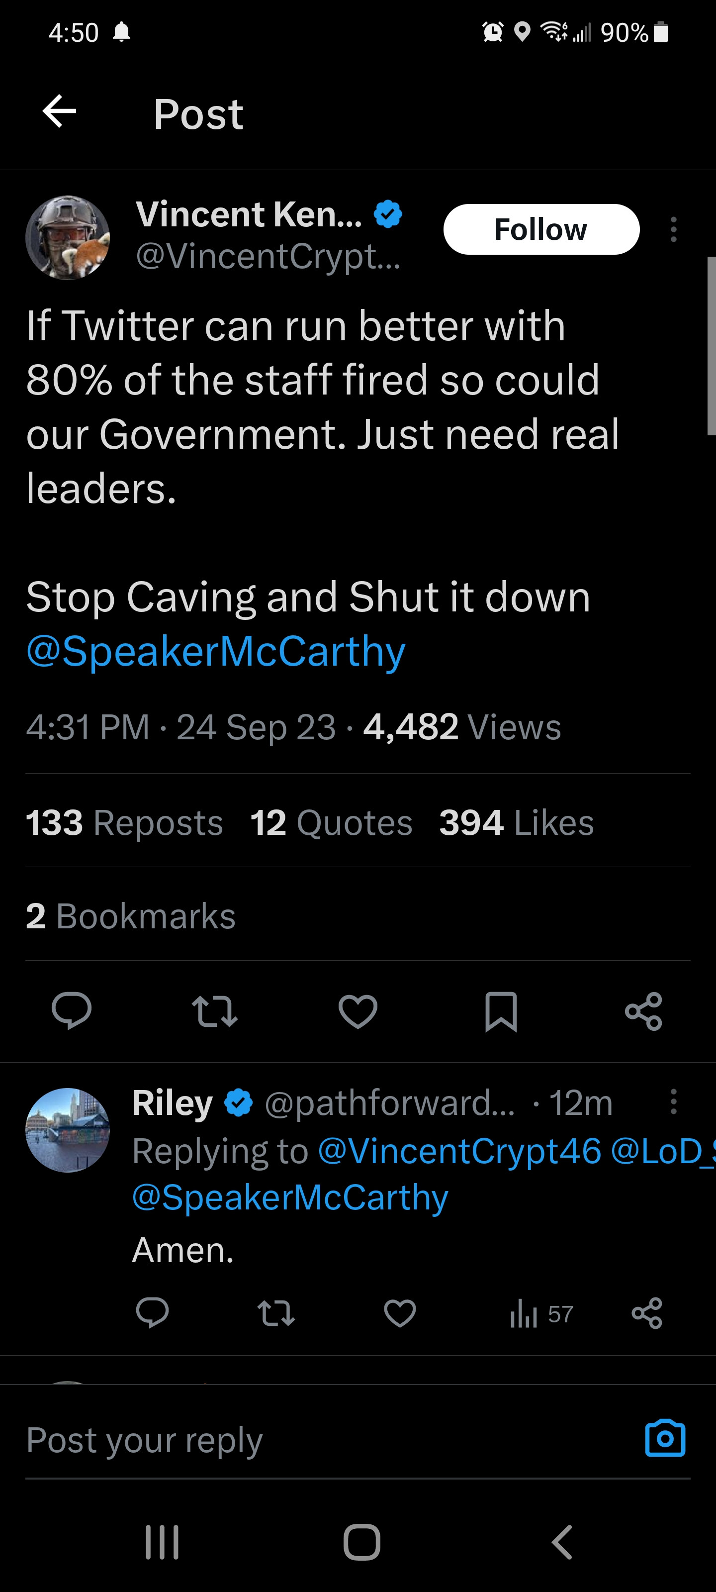Open the @SpeakerMcCarthy mention in the post
This screenshot has height=1592, width=716.
click(x=216, y=651)
